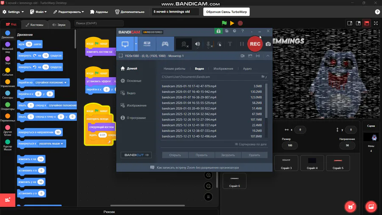Open the Изображения section in the Bandicam sidebar

pos(134,105)
